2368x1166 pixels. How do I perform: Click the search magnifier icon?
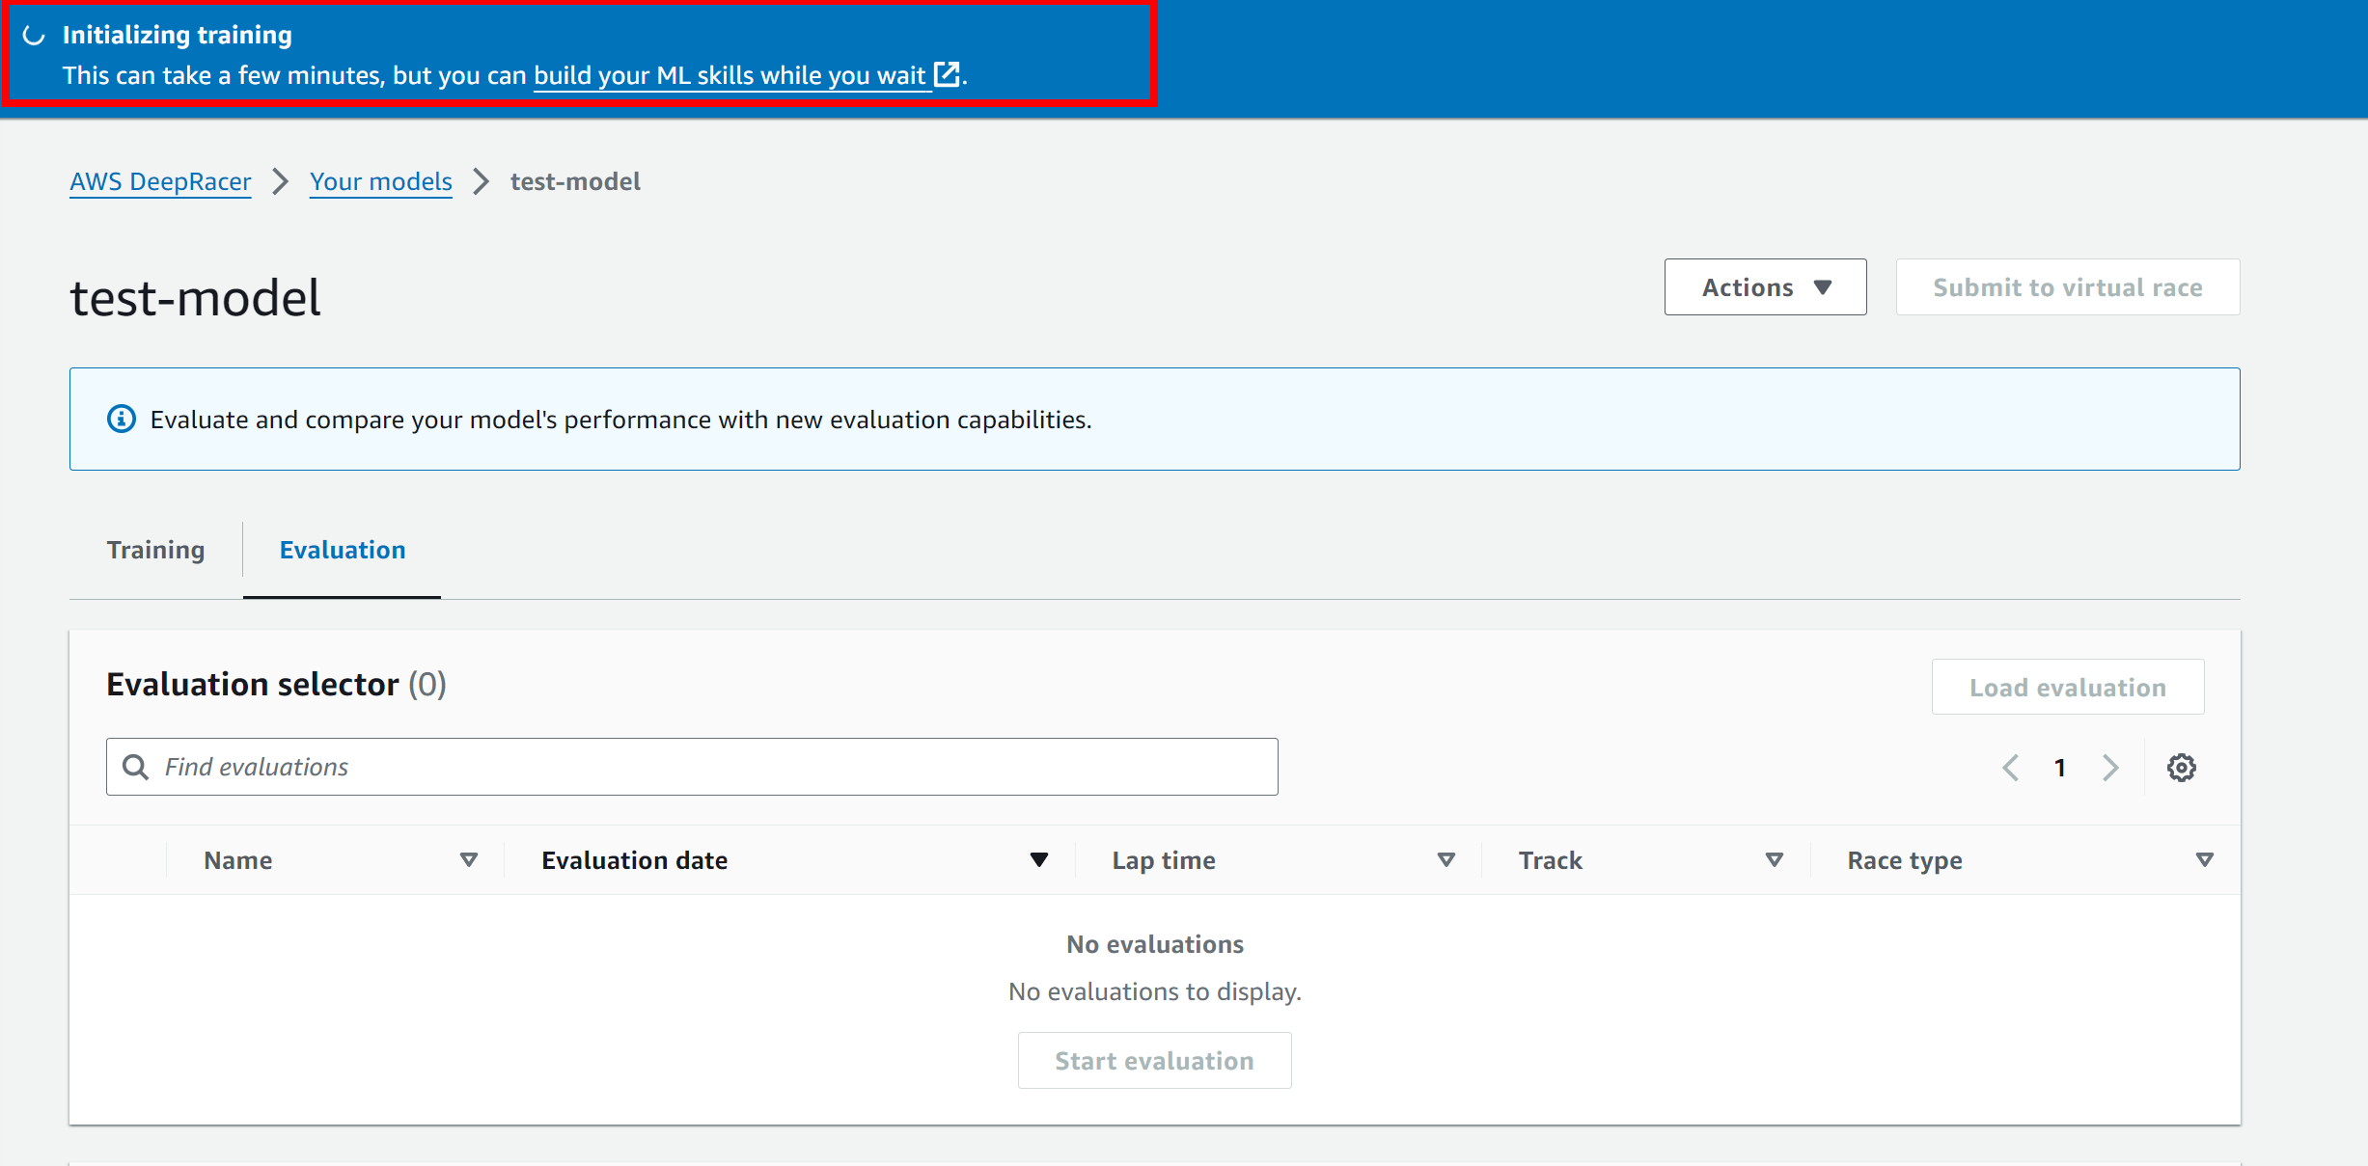136,767
